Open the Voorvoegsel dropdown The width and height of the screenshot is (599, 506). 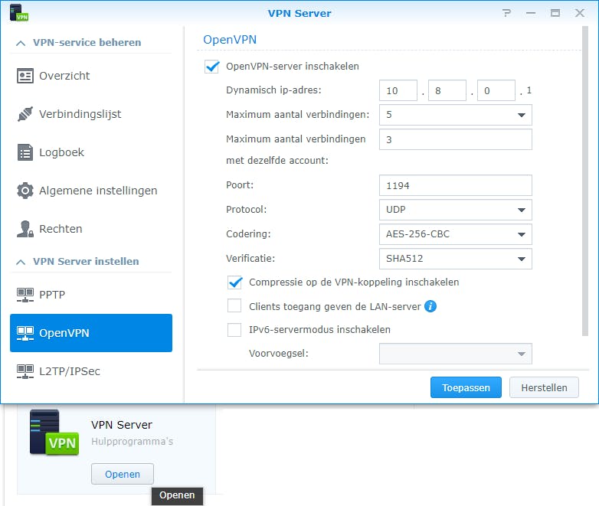pos(455,354)
